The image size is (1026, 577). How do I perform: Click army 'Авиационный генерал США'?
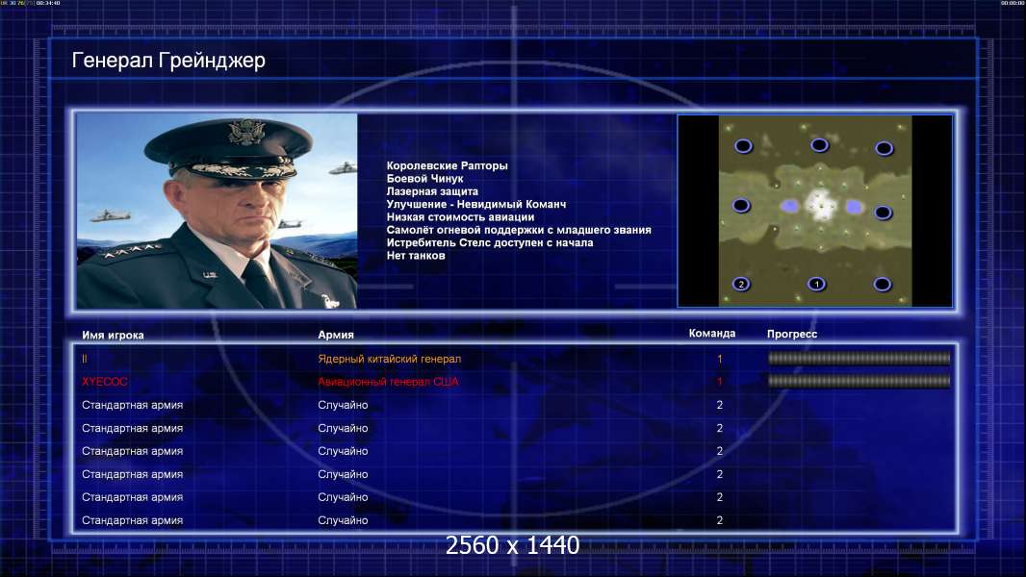[388, 382]
